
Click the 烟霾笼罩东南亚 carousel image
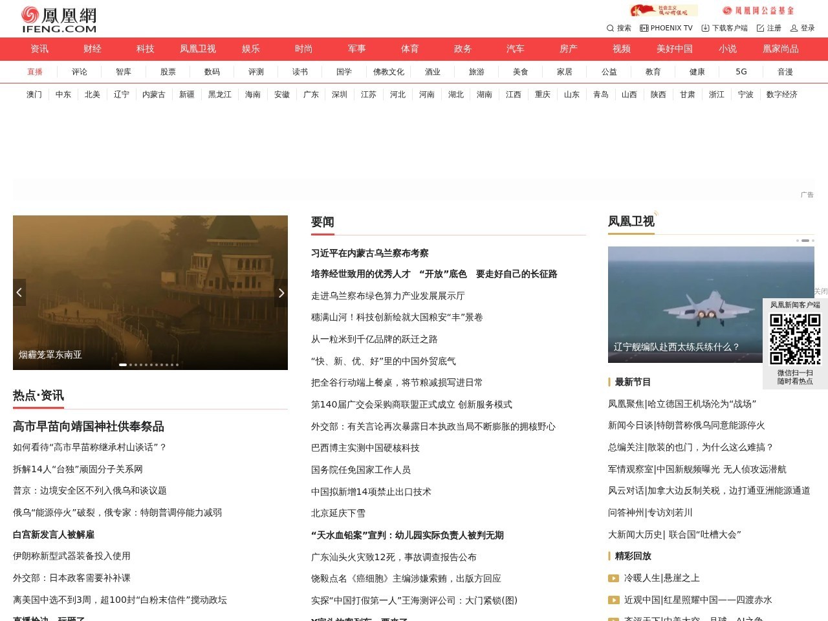pyautogui.click(x=150, y=292)
